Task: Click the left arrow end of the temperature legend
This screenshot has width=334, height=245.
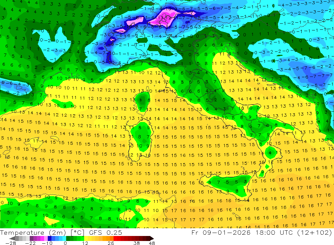Action: (12, 238)
